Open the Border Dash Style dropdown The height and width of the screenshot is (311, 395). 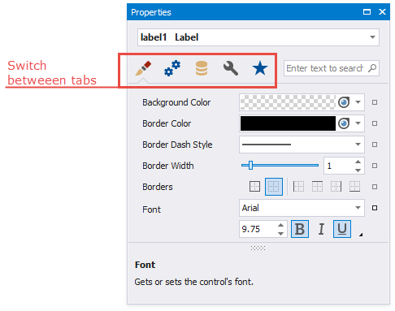click(x=302, y=145)
